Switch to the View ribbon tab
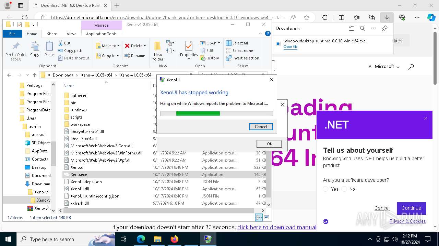This screenshot has width=439, height=246. point(71,34)
